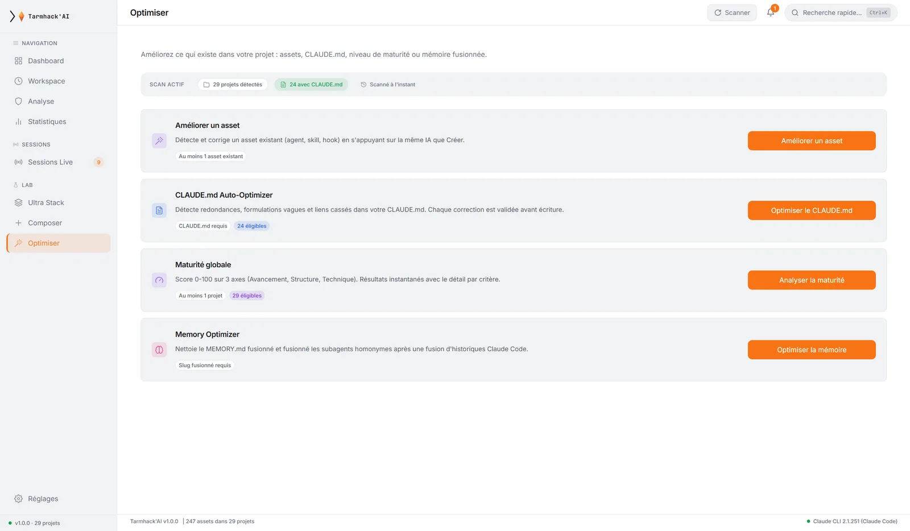The width and height of the screenshot is (910, 531).
Task: Click the '29 éligibles' badge
Action: (247, 296)
